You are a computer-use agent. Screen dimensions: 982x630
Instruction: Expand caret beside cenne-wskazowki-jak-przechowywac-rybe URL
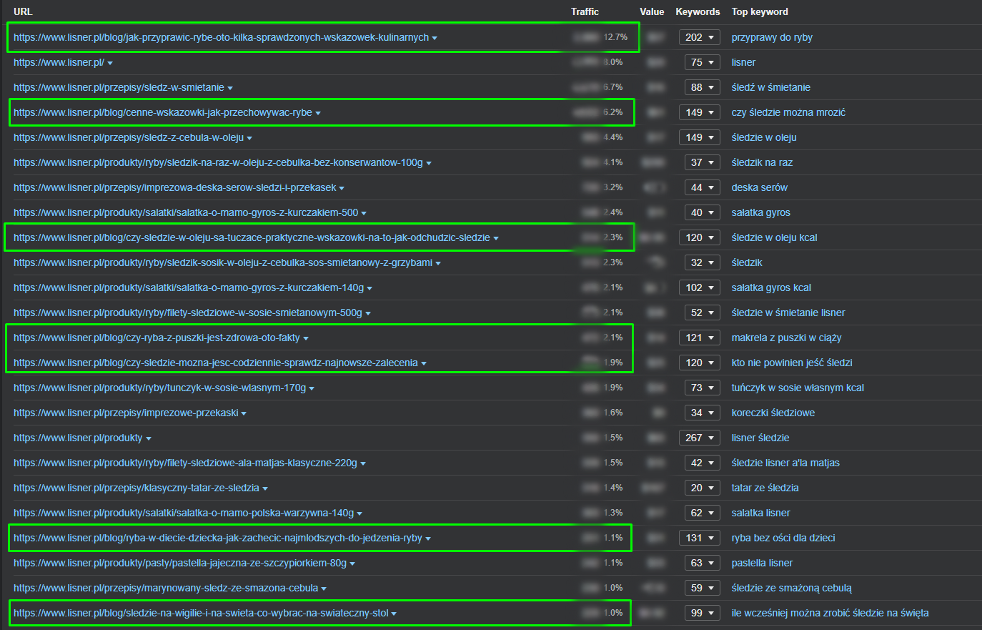[x=318, y=113]
